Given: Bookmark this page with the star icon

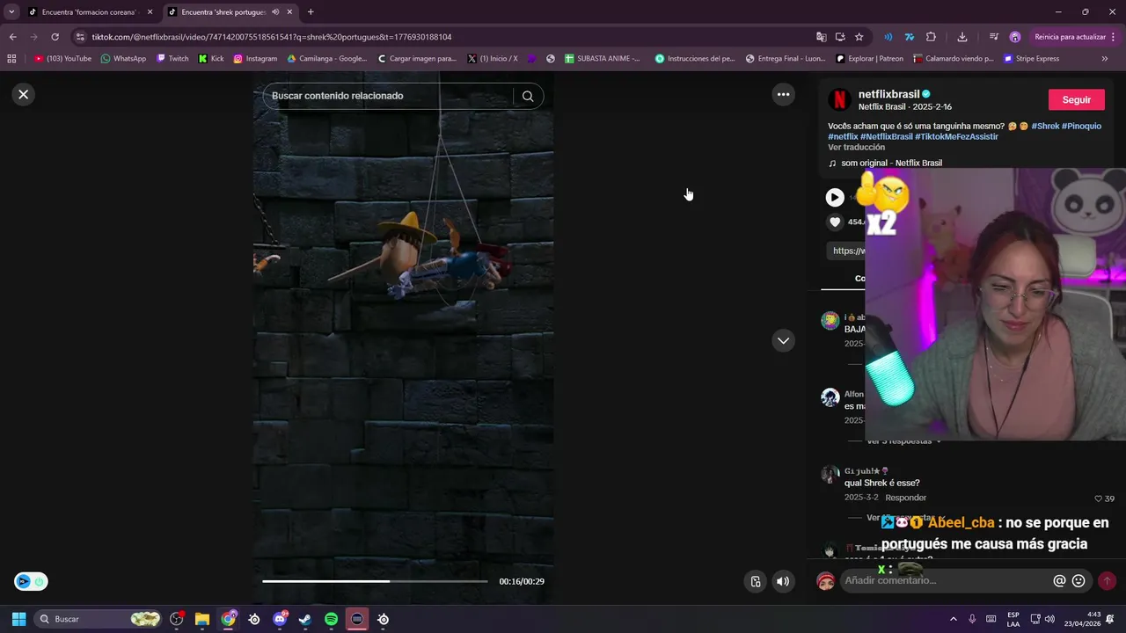Looking at the screenshot, I should pyautogui.click(x=859, y=37).
